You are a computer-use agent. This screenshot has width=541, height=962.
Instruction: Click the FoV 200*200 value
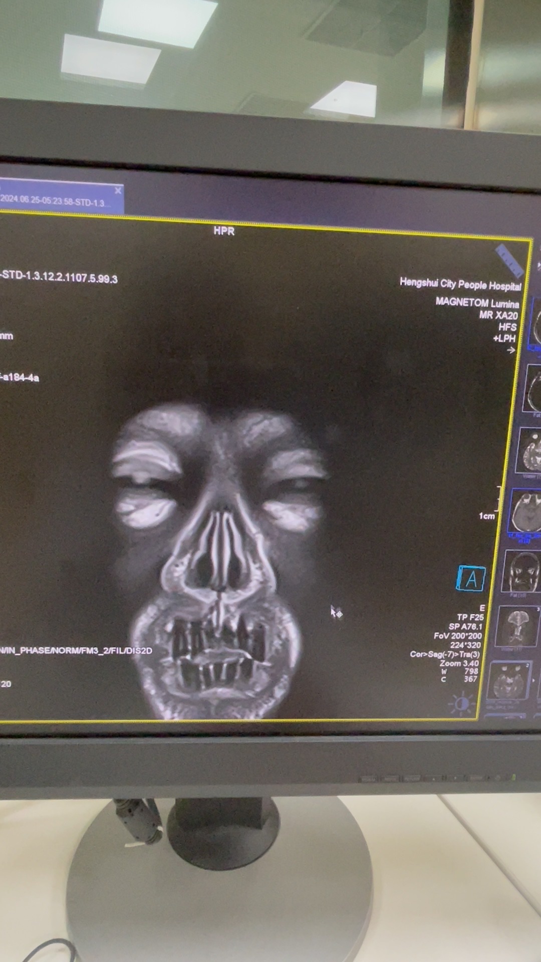[458, 636]
